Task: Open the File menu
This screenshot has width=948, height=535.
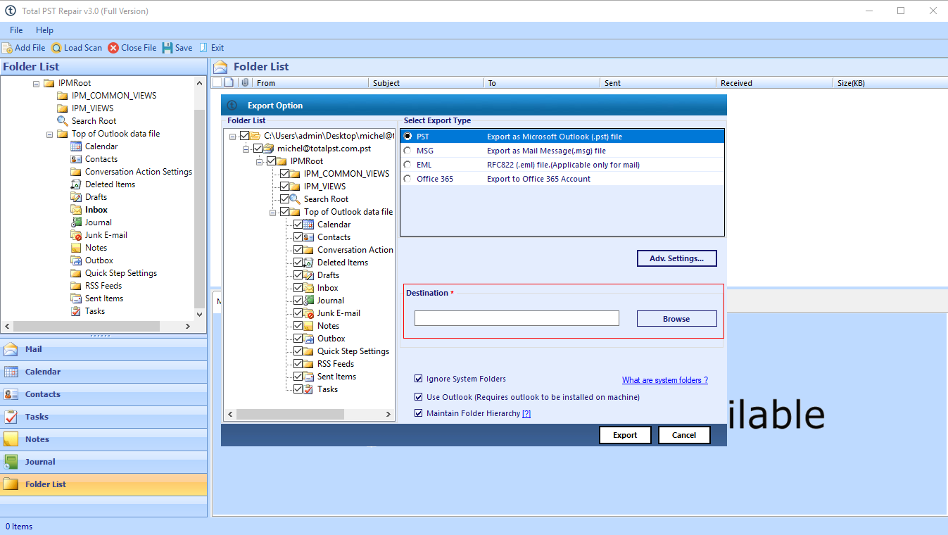Action: [x=16, y=30]
